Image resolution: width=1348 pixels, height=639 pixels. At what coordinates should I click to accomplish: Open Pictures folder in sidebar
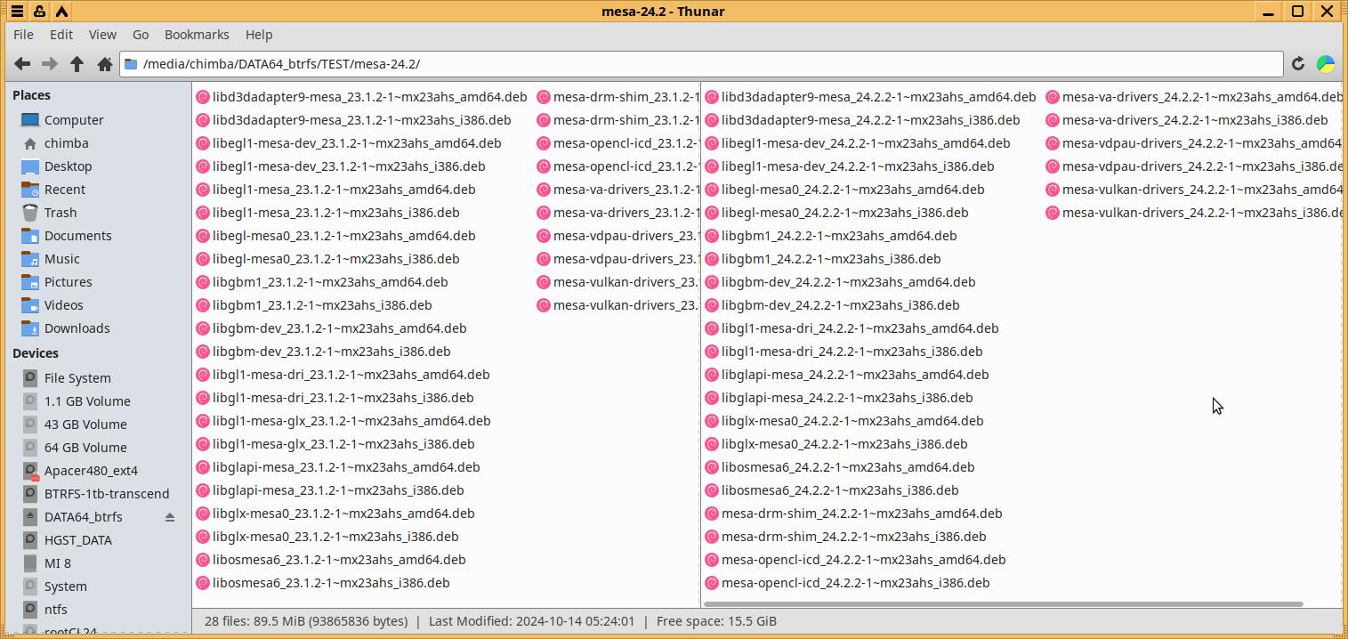[x=68, y=282]
